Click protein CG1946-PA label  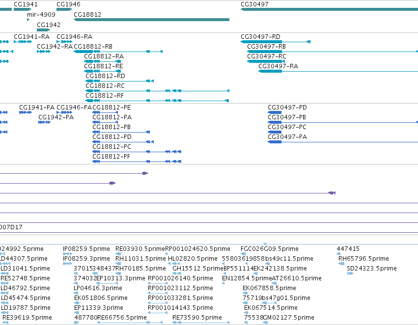(x=74, y=108)
